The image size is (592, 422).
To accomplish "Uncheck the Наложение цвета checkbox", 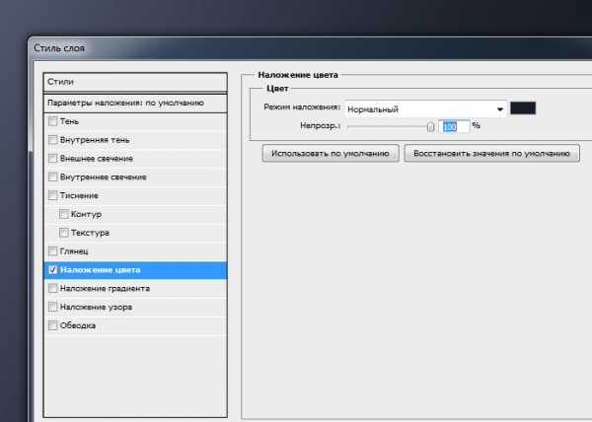I will point(53,270).
